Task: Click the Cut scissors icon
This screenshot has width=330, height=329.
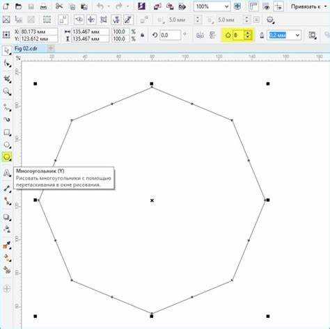Action: tap(59, 6)
